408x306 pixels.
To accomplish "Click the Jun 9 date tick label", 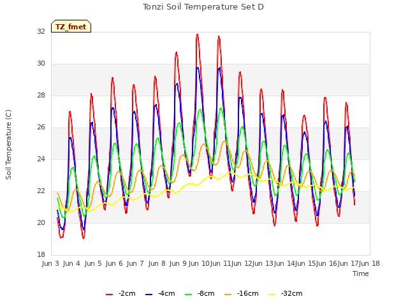I will [x=178, y=263].
